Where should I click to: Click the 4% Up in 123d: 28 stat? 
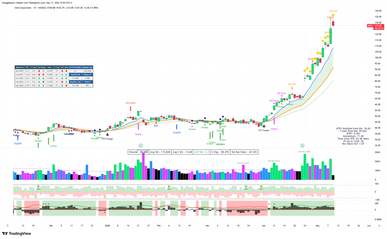[354, 141]
